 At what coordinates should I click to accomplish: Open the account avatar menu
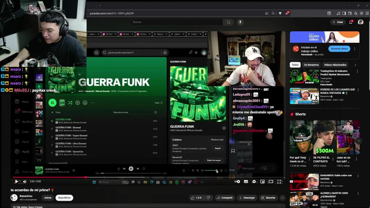coord(361,22)
